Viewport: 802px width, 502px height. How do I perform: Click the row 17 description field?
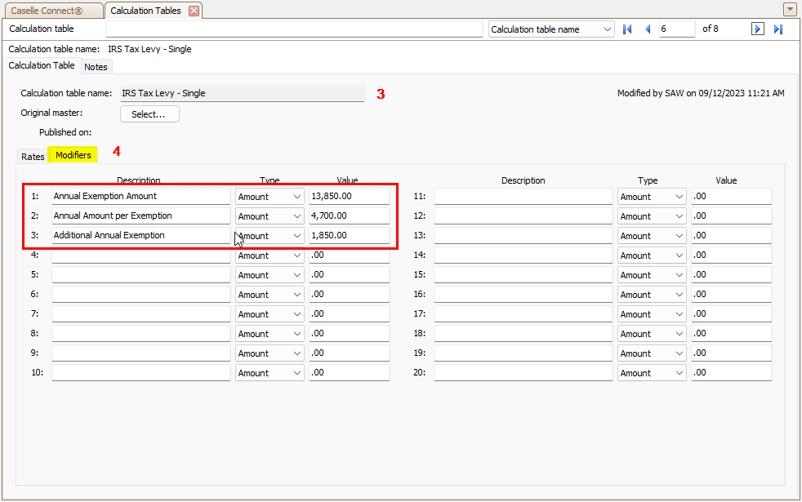coord(524,314)
